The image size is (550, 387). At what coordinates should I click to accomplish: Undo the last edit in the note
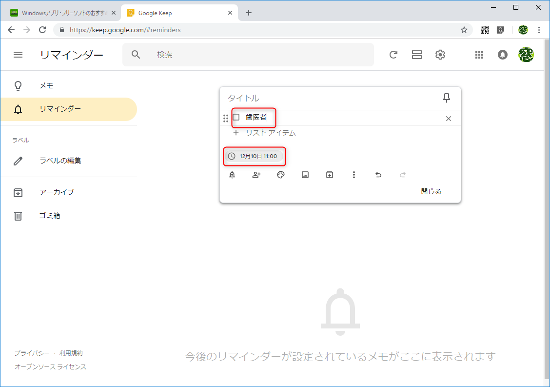click(x=378, y=174)
